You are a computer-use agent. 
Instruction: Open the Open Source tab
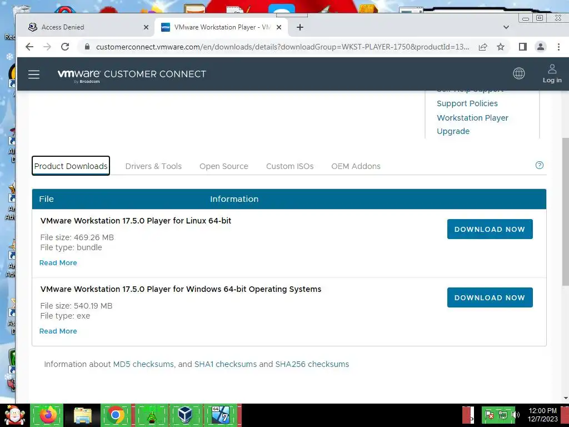[x=224, y=166]
